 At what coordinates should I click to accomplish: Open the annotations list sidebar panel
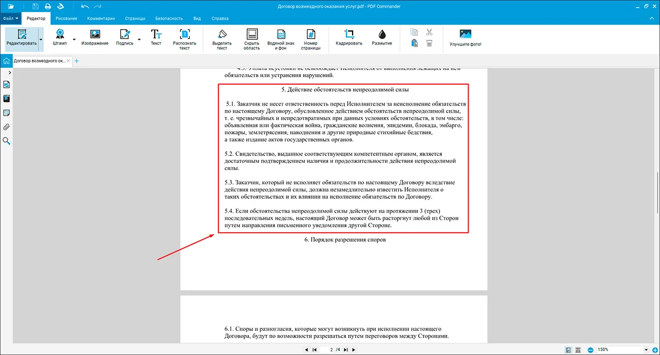[7, 113]
